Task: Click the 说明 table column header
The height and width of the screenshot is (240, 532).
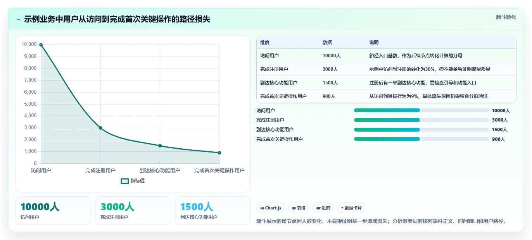Action: pos(374,43)
